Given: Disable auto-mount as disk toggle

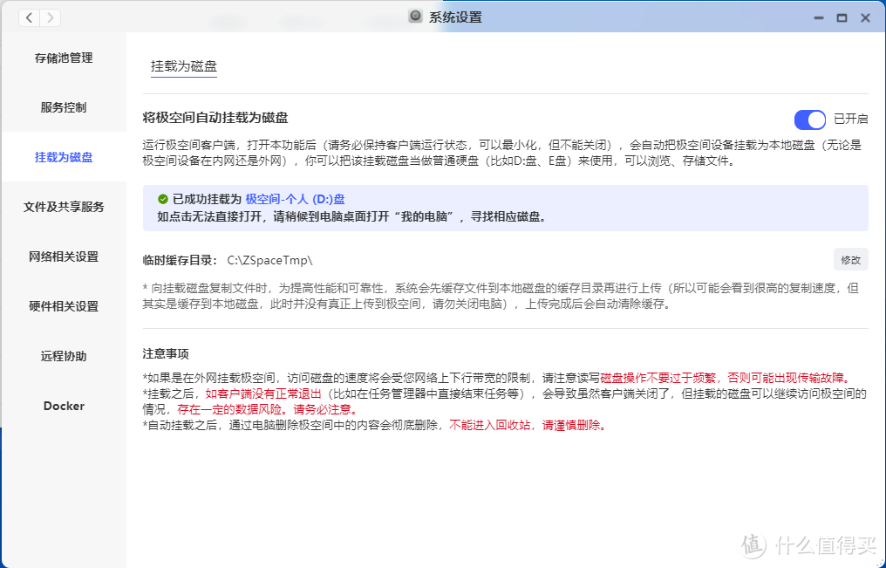Looking at the screenshot, I should tap(809, 120).
